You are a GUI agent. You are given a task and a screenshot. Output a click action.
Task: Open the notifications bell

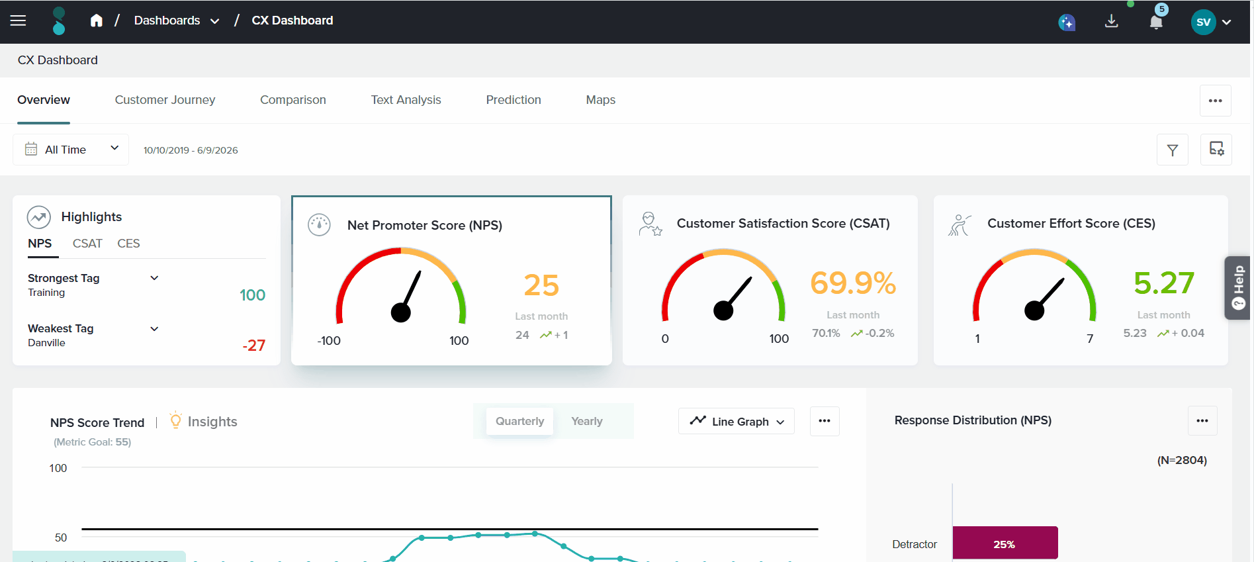[1156, 23]
